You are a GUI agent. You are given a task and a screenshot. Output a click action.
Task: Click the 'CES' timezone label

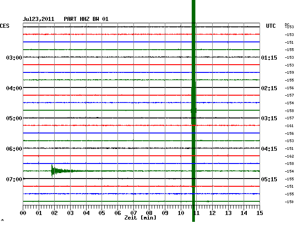pyautogui.click(x=5, y=26)
